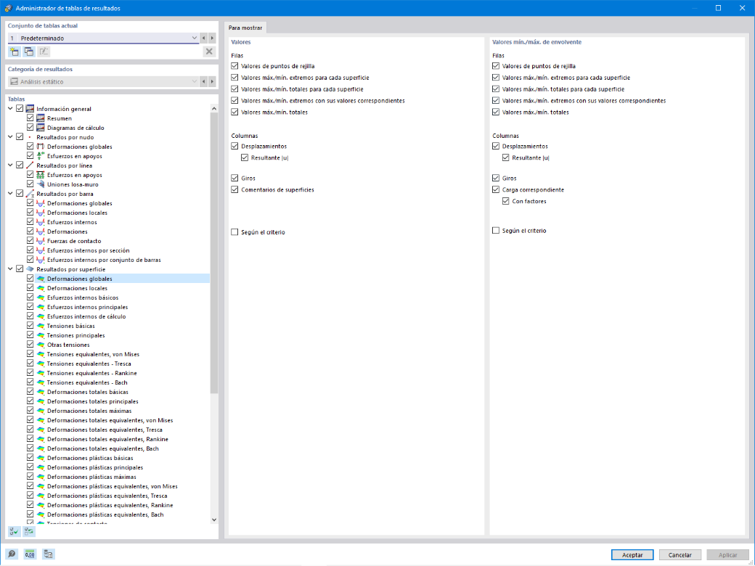Click Esfuerzos en apoyos icon under Resultados por línea
755x566 pixels.
41,175
